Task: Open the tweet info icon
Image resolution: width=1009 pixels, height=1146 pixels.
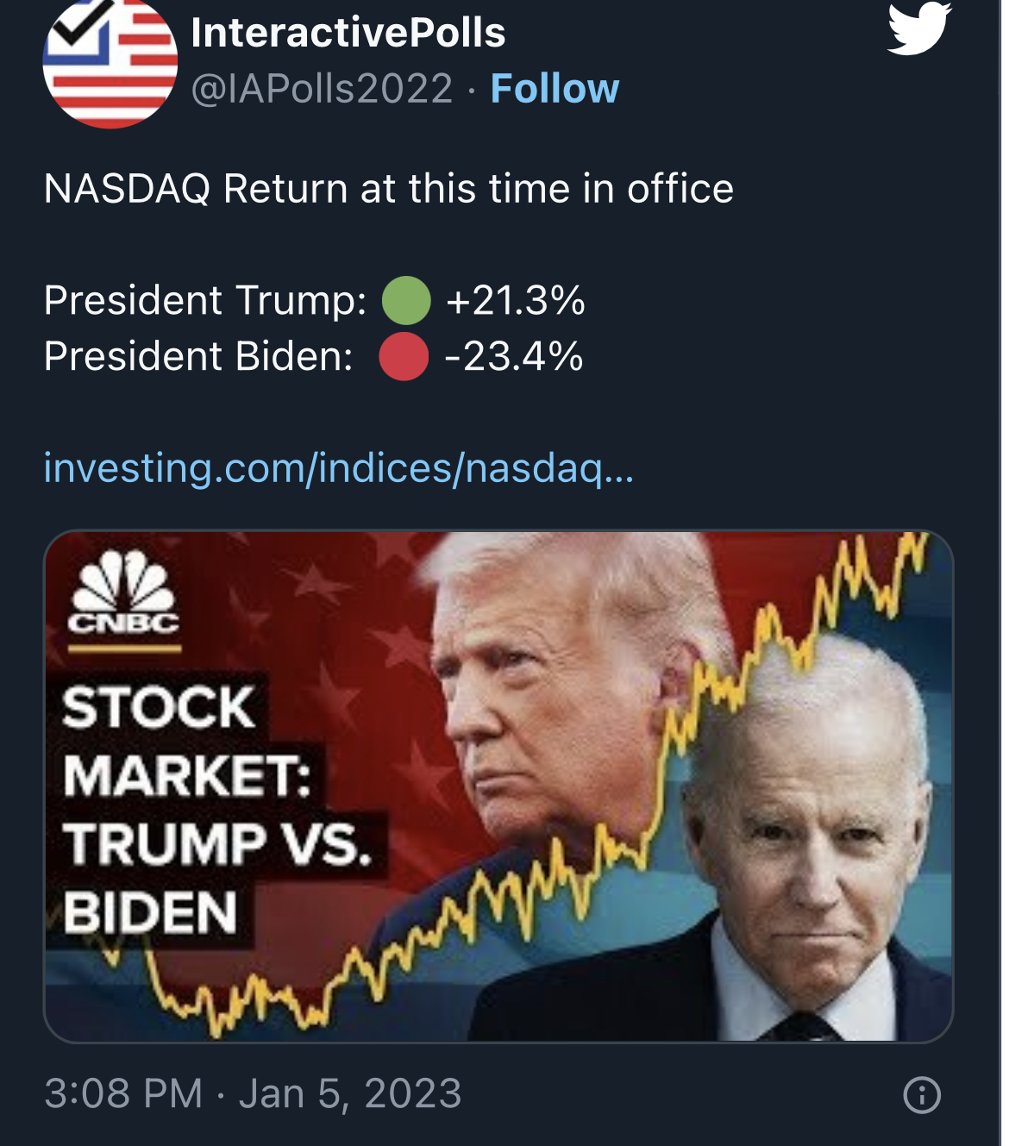Action: click(x=921, y=1095)
